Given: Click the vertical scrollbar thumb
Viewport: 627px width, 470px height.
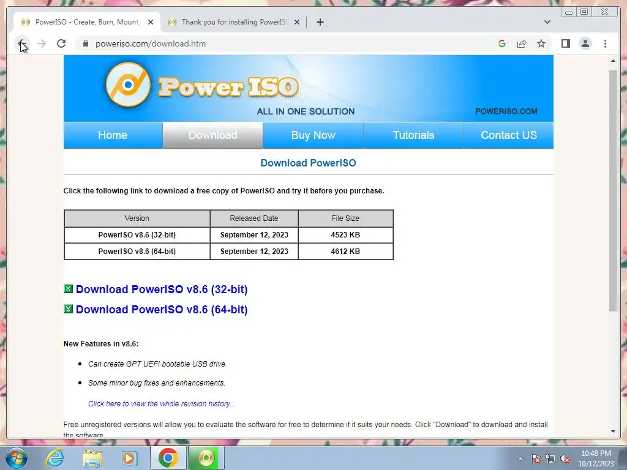Looking at the screenshot, I should [x=613, y=190].
